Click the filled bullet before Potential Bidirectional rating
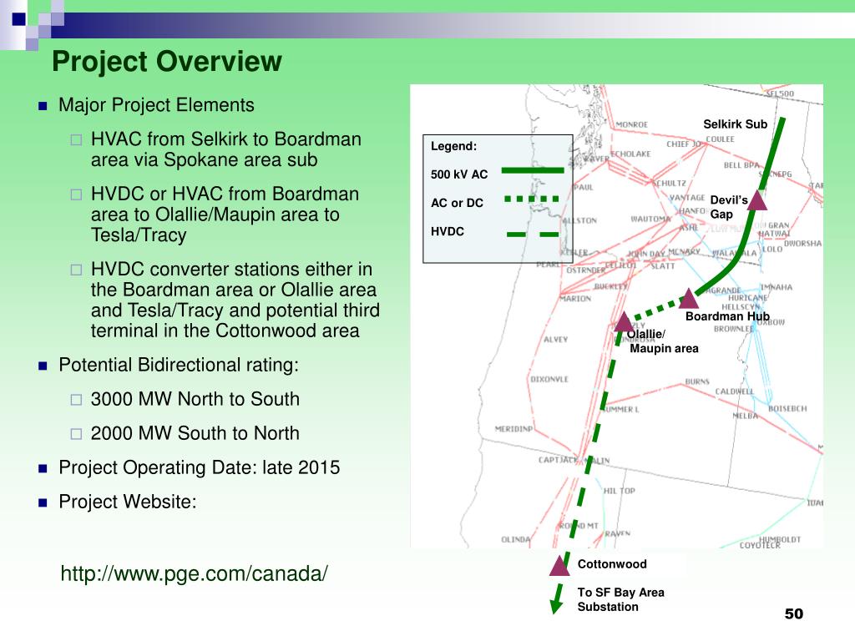Screen dimensions: 855x641 point(43,366)
